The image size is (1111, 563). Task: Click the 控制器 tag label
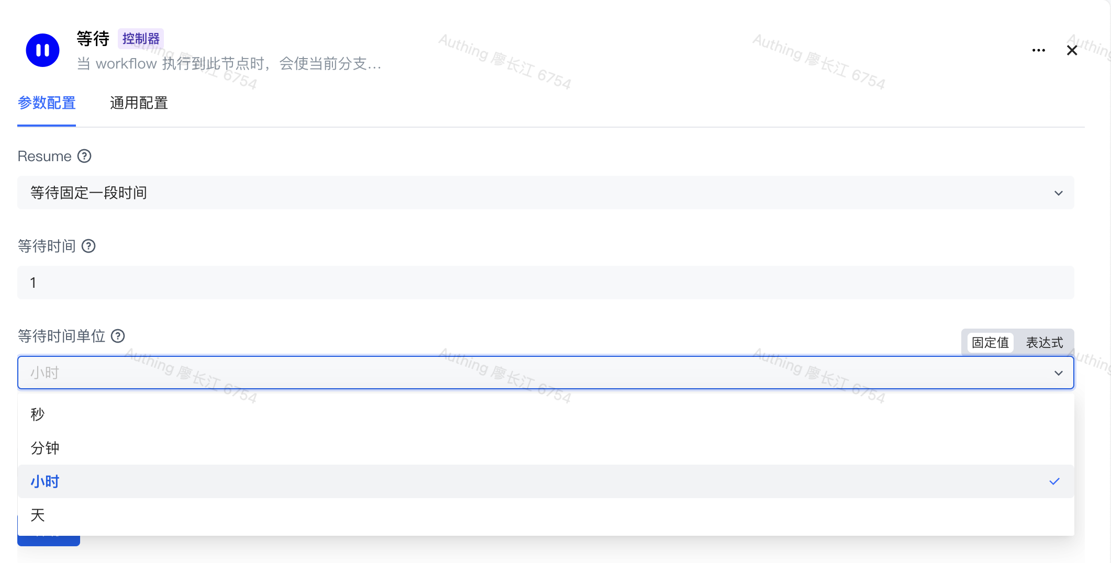(x=140, y=39)
